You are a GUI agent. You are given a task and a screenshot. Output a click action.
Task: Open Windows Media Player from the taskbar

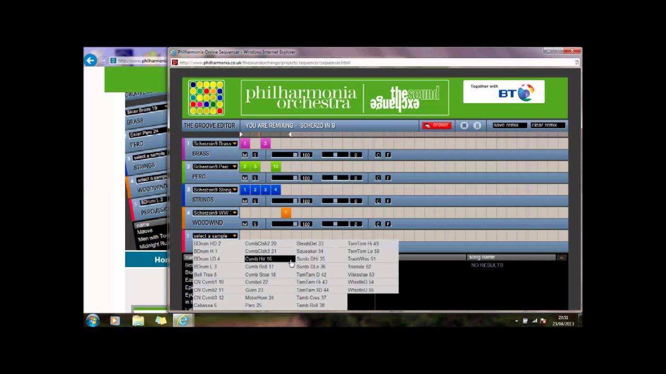pyautogui.click(x=114, y=321)
